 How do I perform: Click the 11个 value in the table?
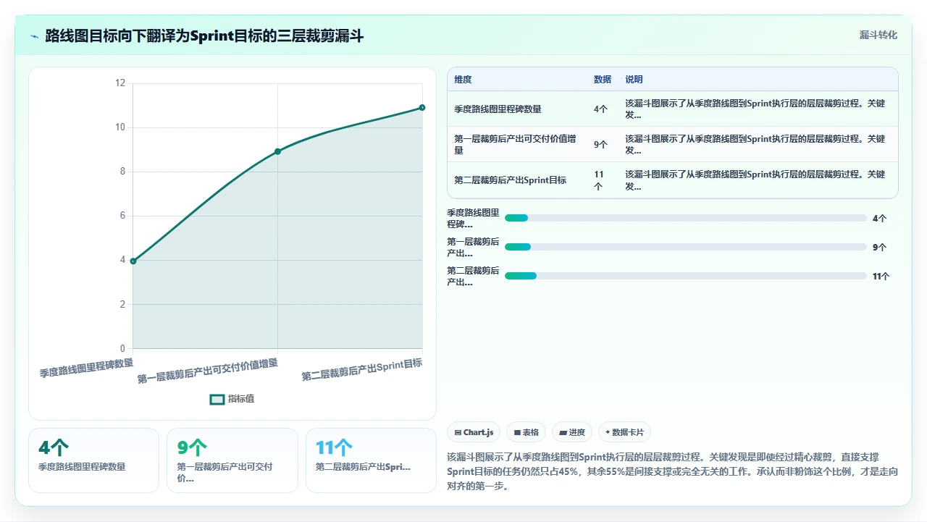(599, 180)
